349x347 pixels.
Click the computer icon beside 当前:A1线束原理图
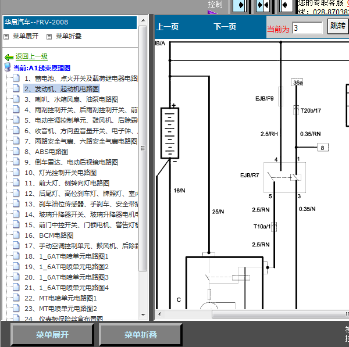click(x=8, y=67)
